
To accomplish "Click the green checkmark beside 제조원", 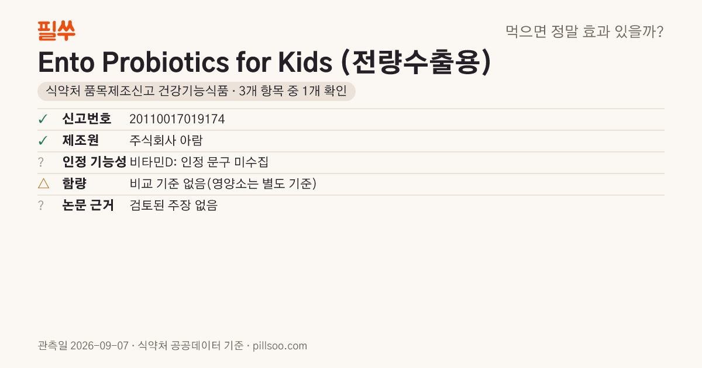I will click(43, 141).
